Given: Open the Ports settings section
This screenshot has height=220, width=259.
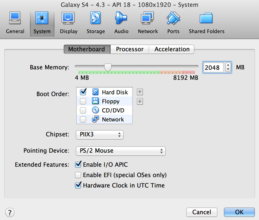Looking at the screenshot, I should click(173, 23).
